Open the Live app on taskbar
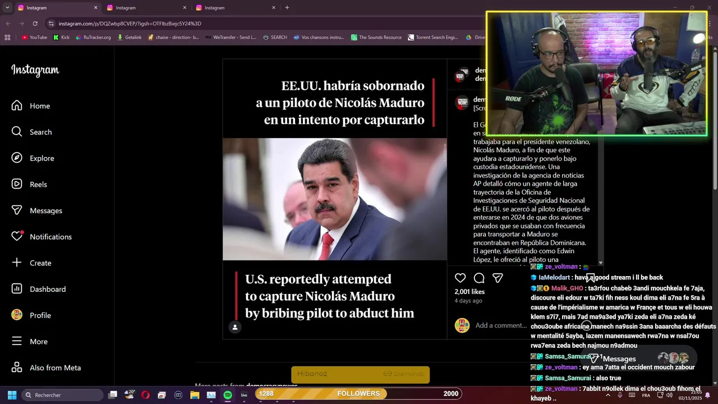 [x=244, y=395]
